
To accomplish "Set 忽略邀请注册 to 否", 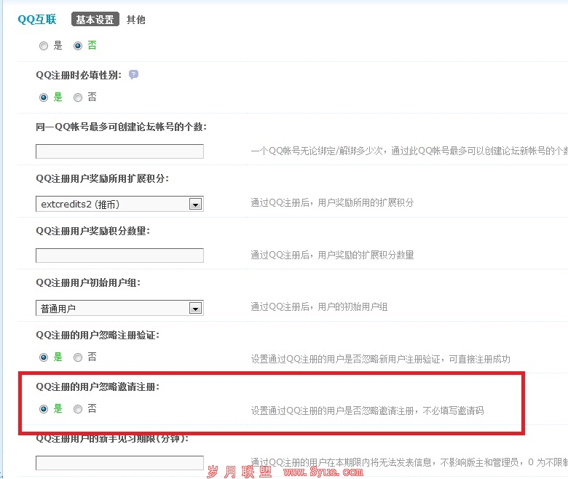I will tap(78, 409).
